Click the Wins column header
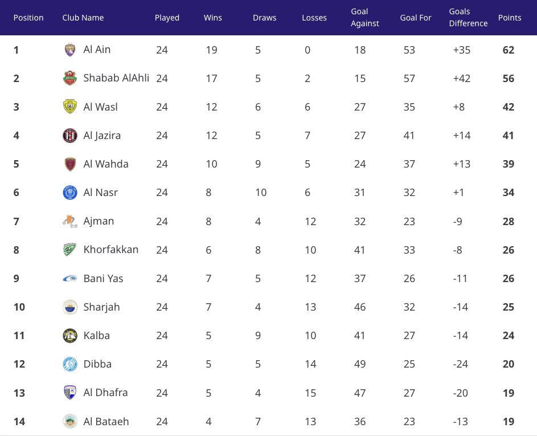Image resolution: width=537 pixels, height=436 pixels. click(212, 18)
